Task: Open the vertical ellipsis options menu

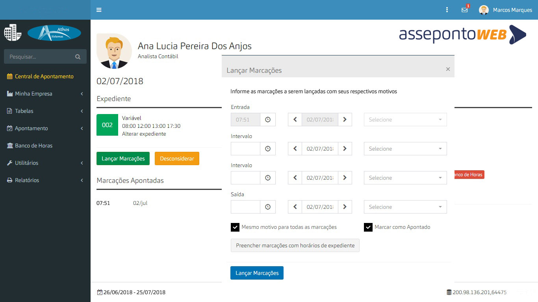Action: (447, 10)
